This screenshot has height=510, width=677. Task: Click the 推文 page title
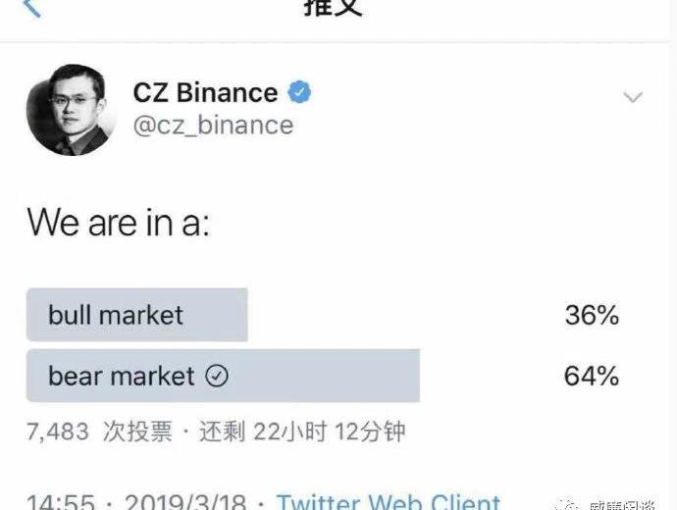334,8
